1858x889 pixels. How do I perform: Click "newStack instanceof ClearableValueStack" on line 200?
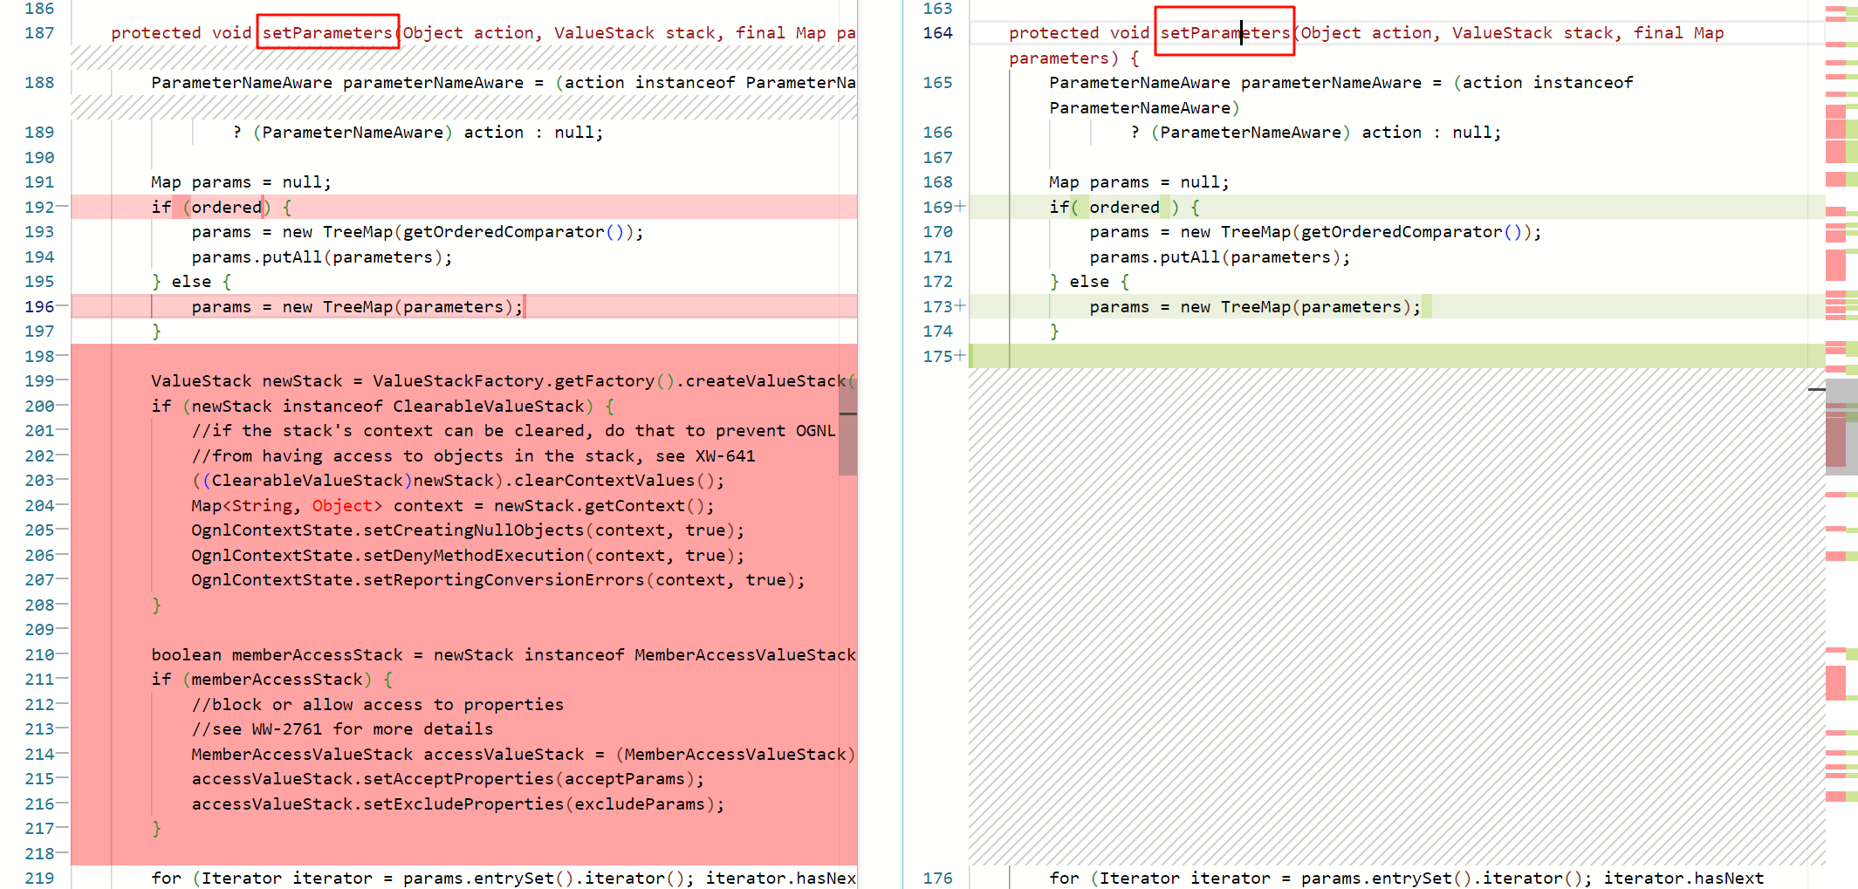[x=387, y=406]
